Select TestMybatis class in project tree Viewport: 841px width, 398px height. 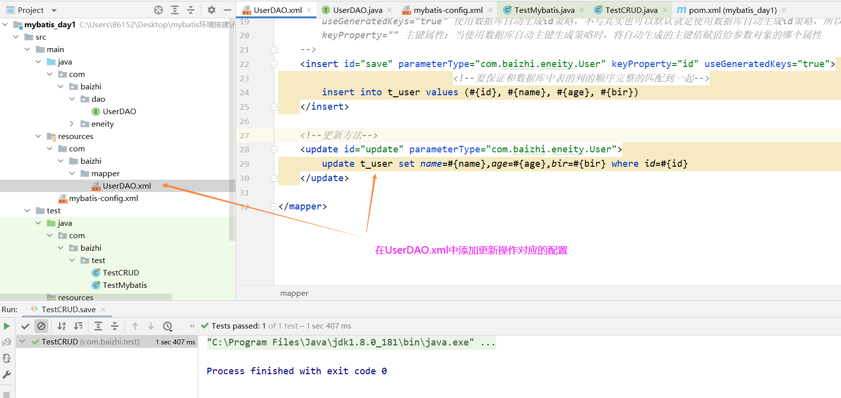(x=125, y=285)
